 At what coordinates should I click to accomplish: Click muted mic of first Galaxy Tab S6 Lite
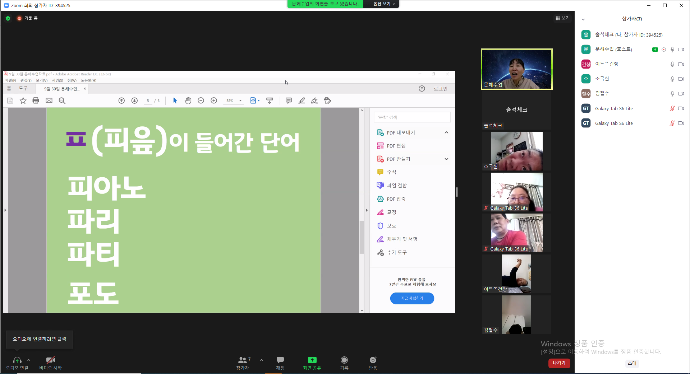[x=672, y=108]
